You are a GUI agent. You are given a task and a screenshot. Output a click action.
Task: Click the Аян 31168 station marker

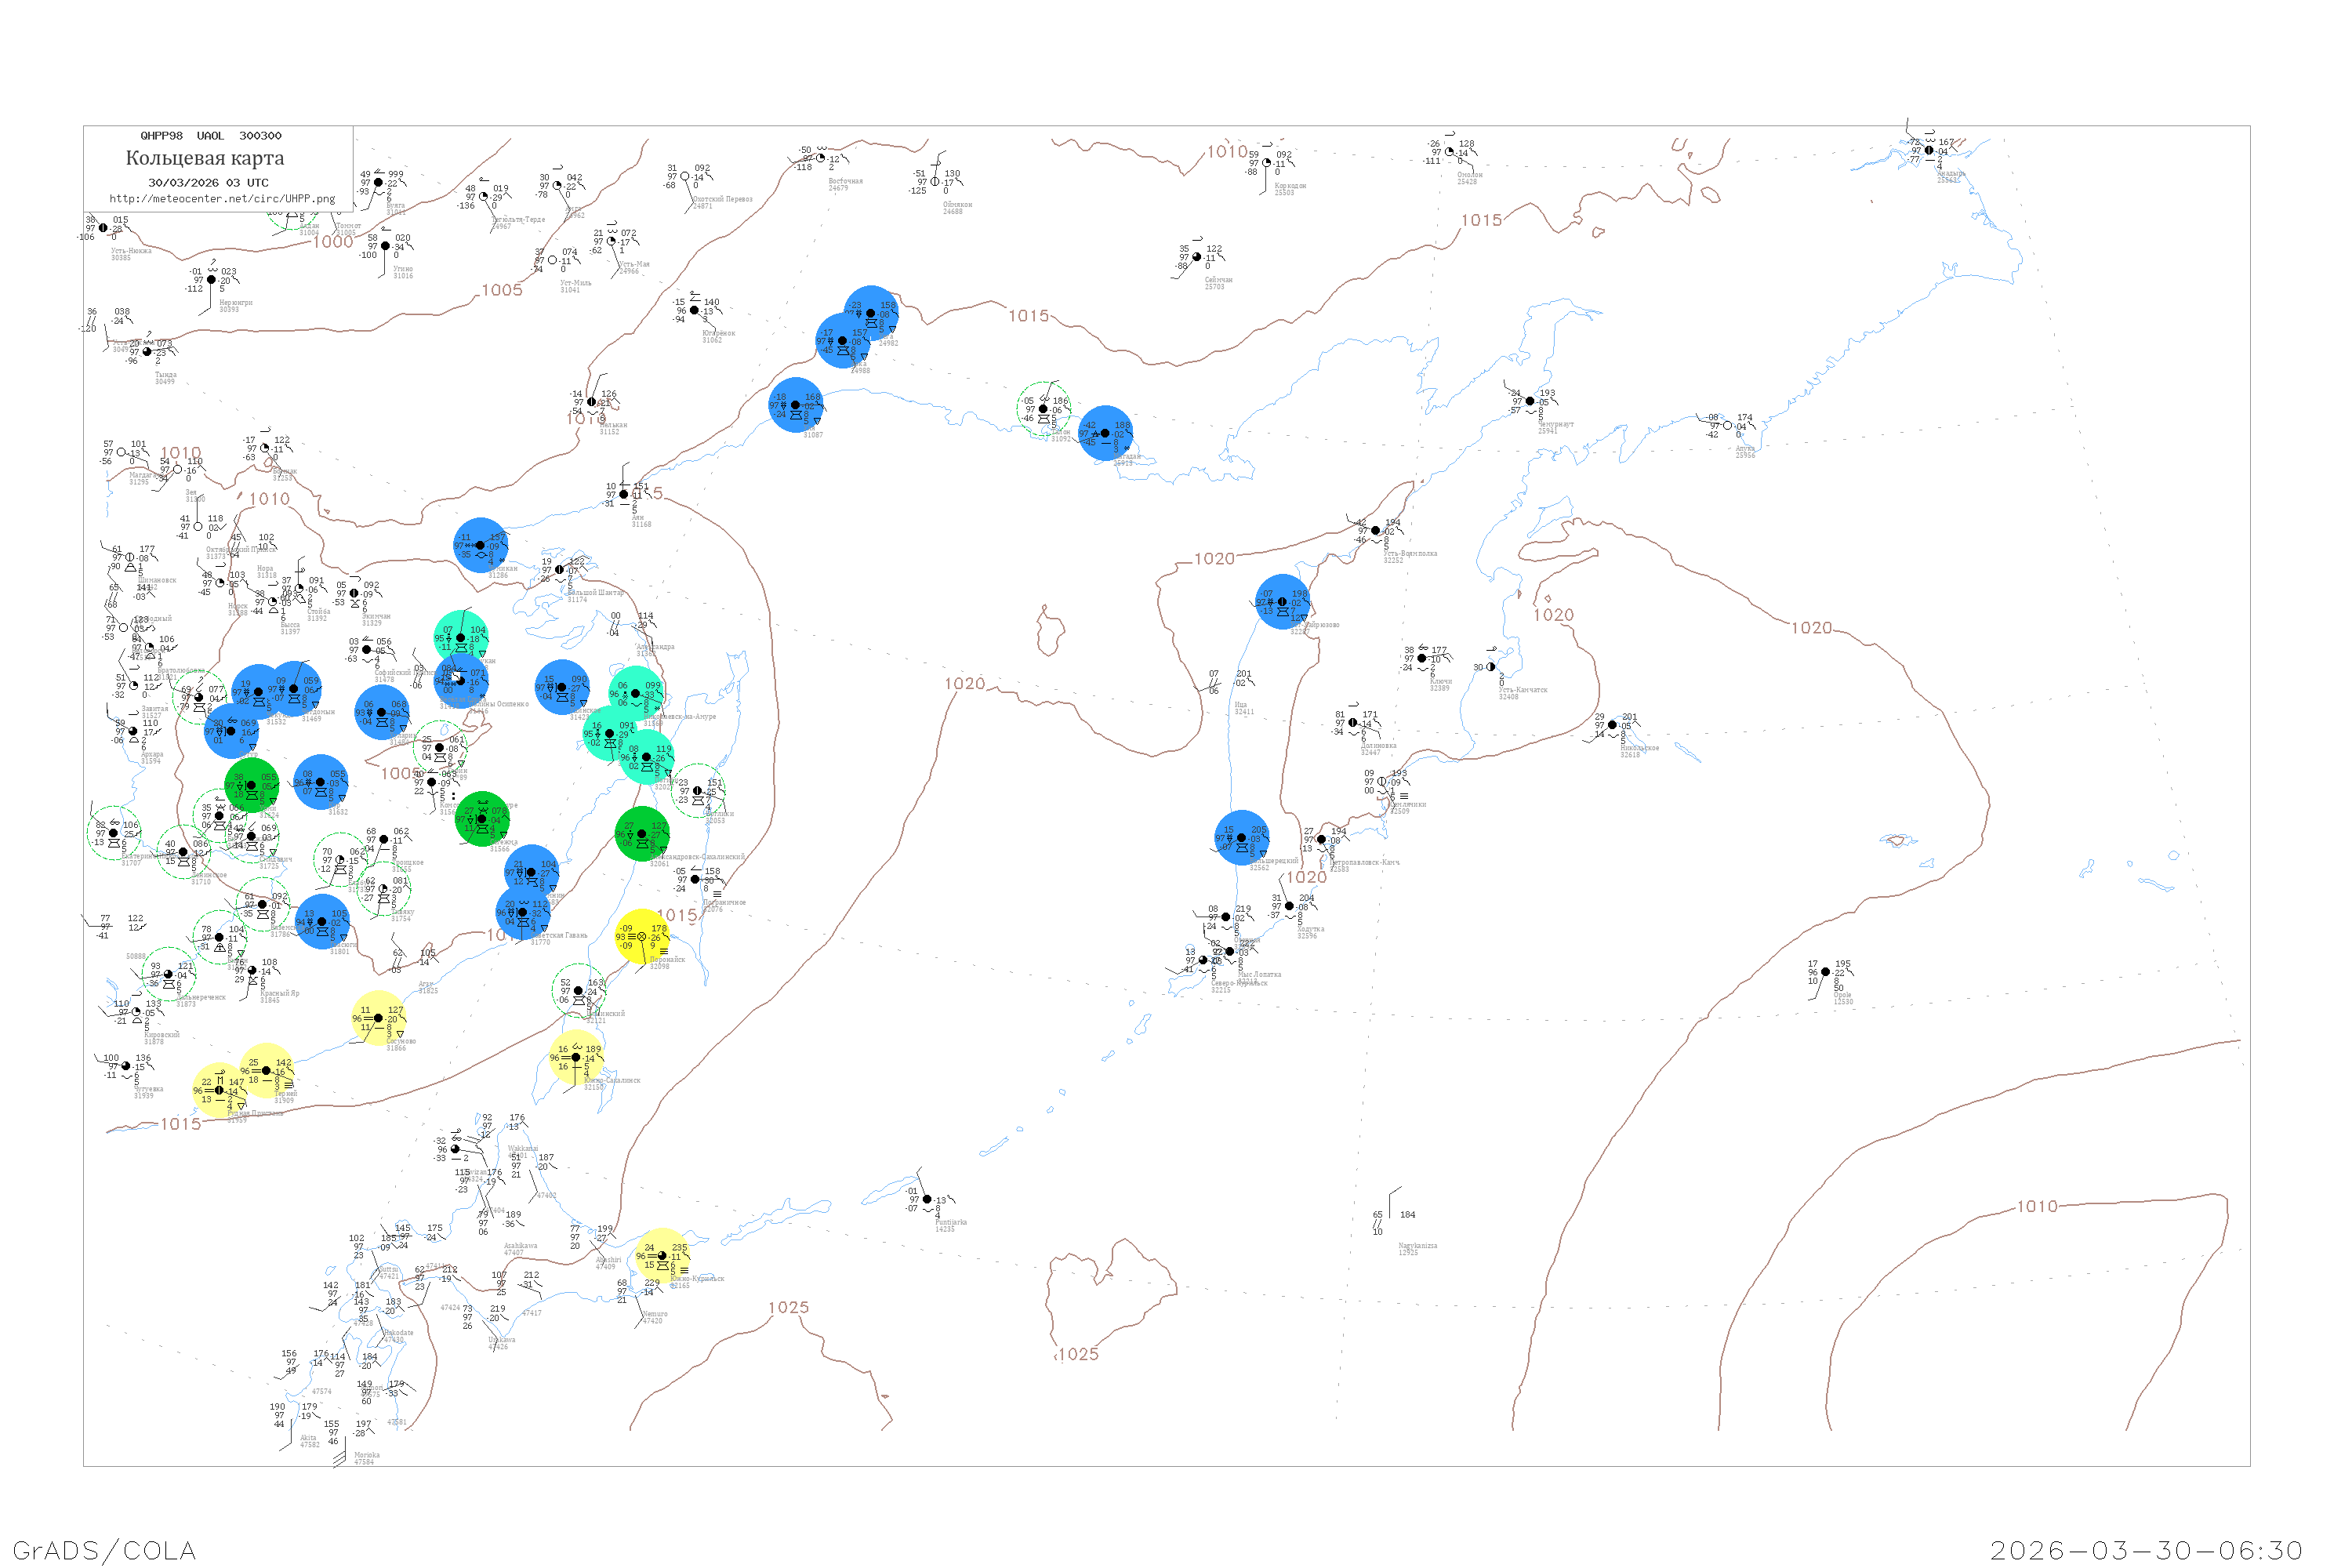(624, 495)
